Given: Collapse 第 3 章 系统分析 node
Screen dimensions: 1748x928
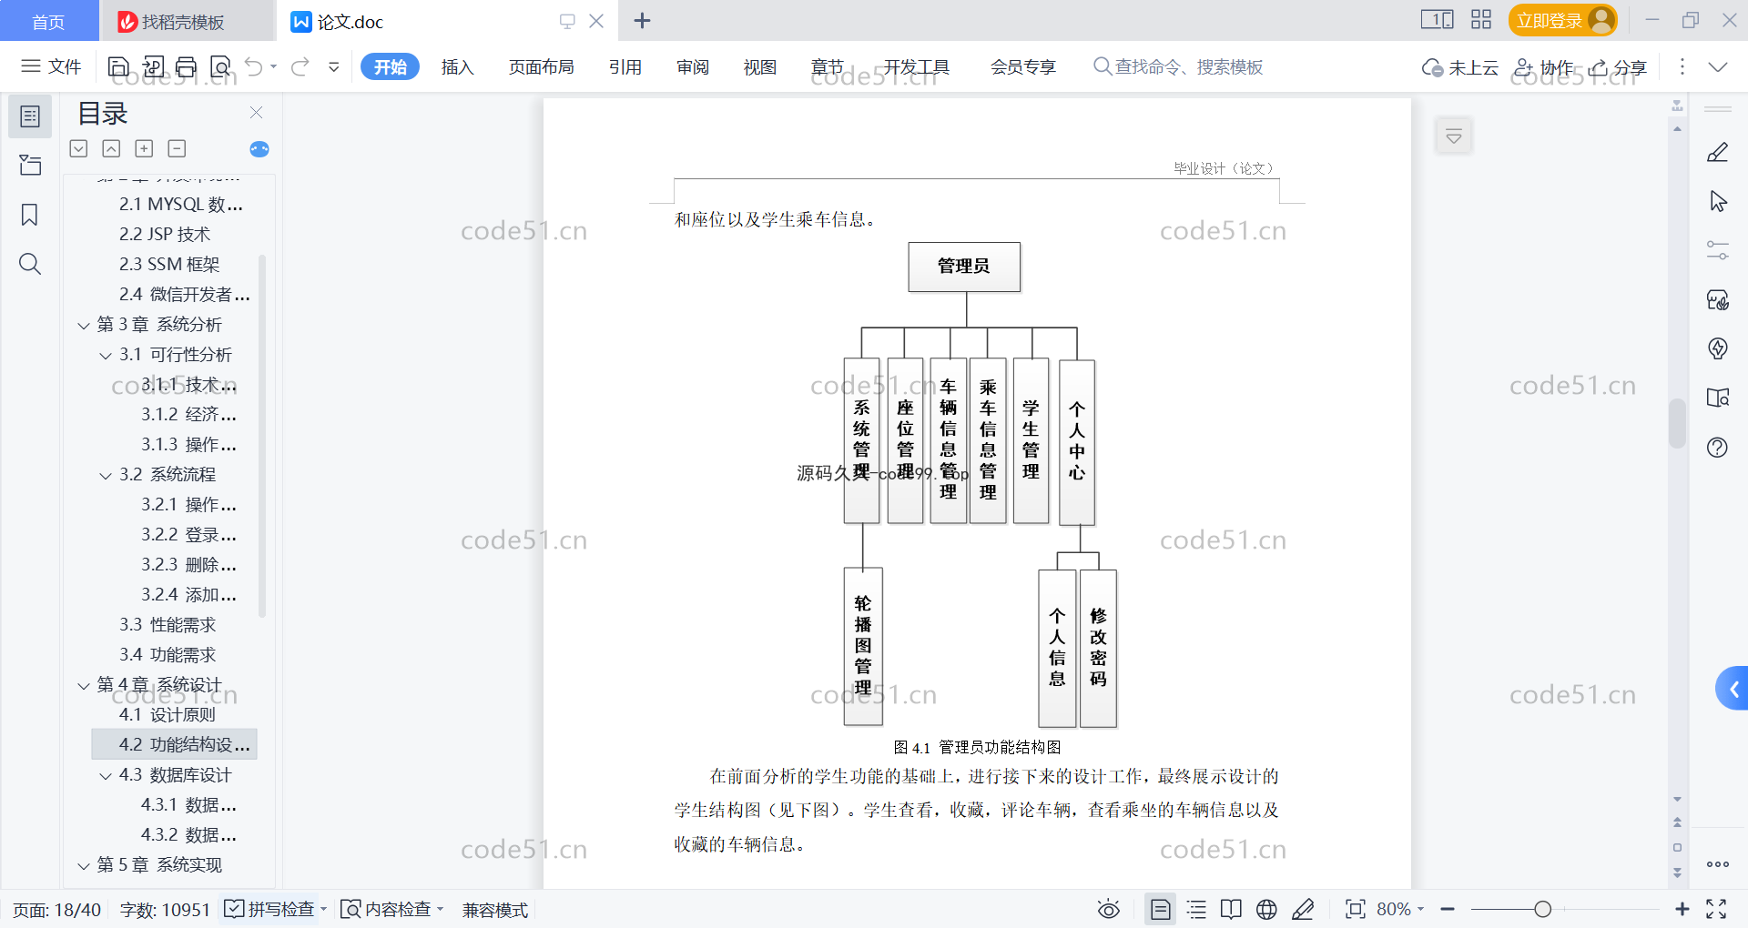Looking at the screenshot, I should pos(84,325).
